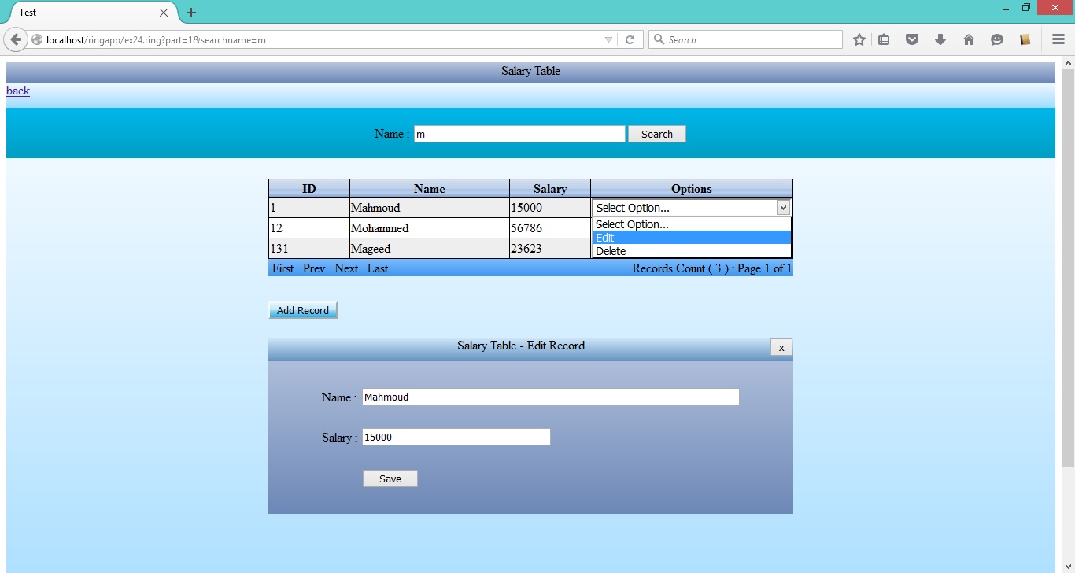The width and height of the screenshot is (1075, 573).
Task: Open Firefox Hello chat icon
Action: (997, 39)
